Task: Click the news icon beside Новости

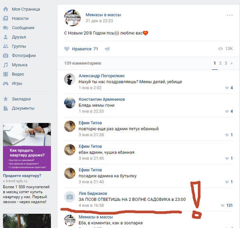Action: [x=6, y=19]
